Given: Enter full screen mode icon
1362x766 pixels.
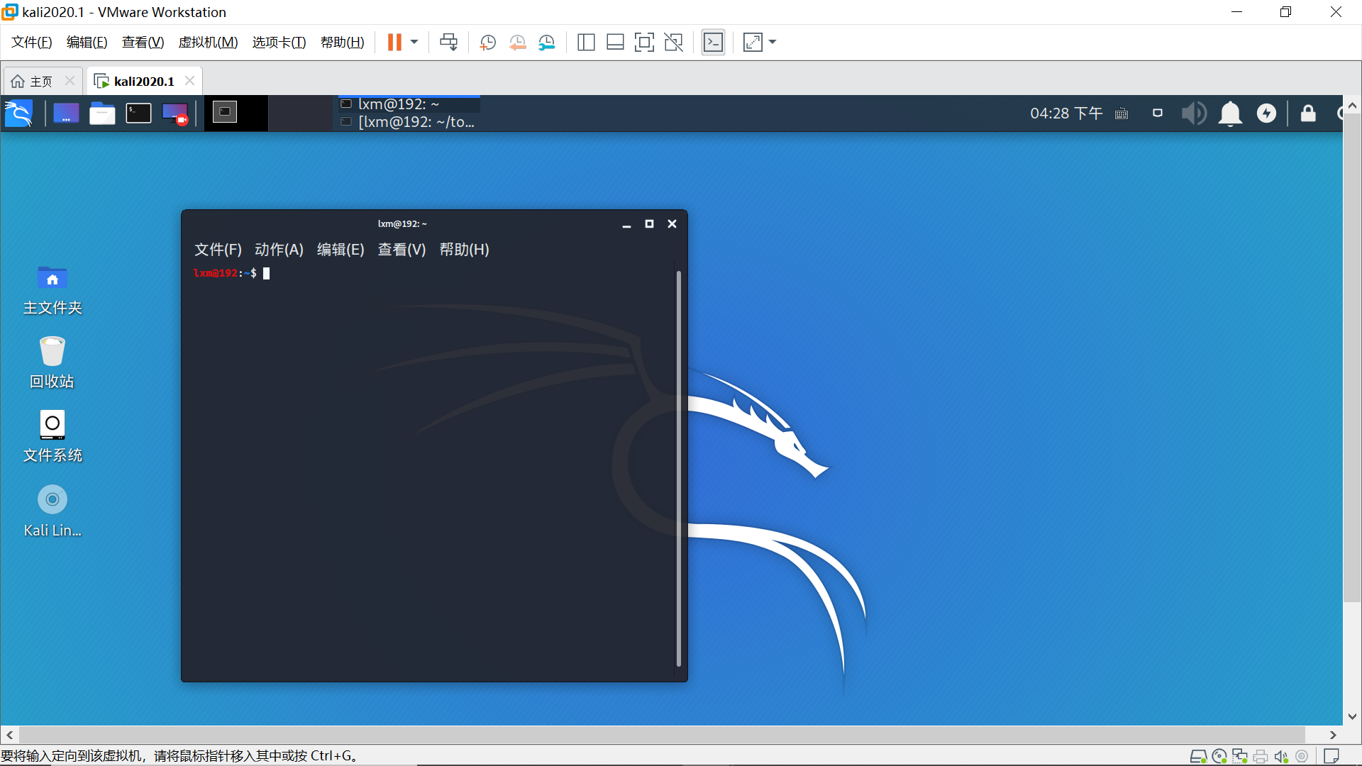Looking at the screenshot, I should point(644,43).
